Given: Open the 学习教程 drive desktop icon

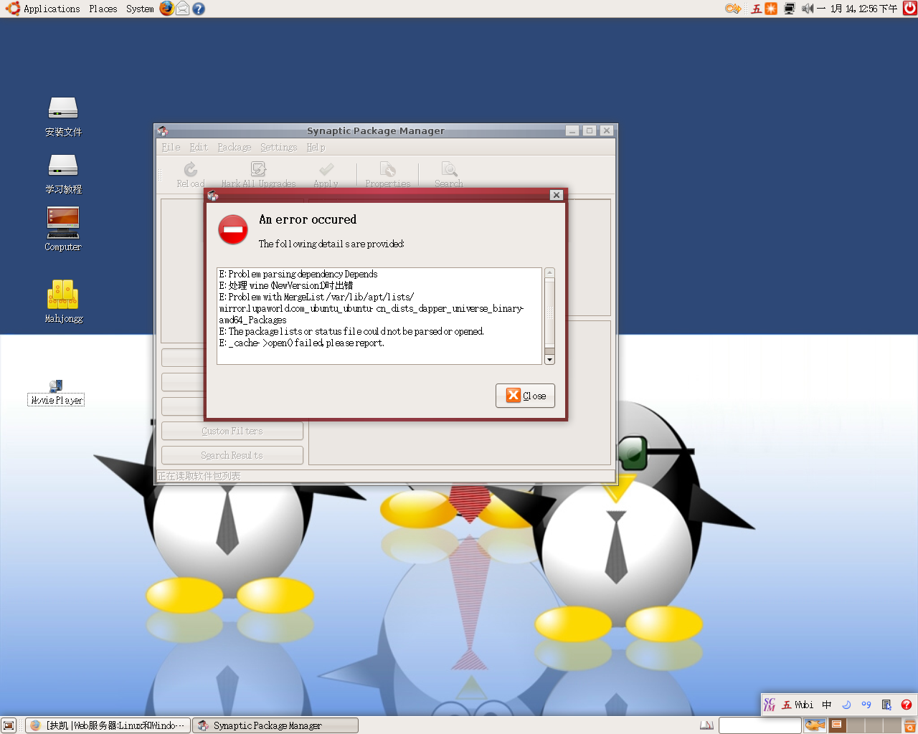Looking at the screenshot, I should coord(63,174).
